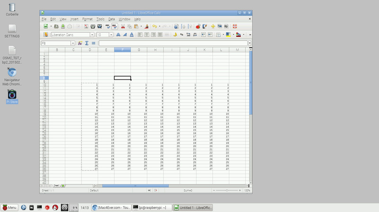Image resolution: width=379 pixels, height=212 pixels.
Task: Open the New document dropdown arrow
Action: pyautogui.click(x=51, y=26)
